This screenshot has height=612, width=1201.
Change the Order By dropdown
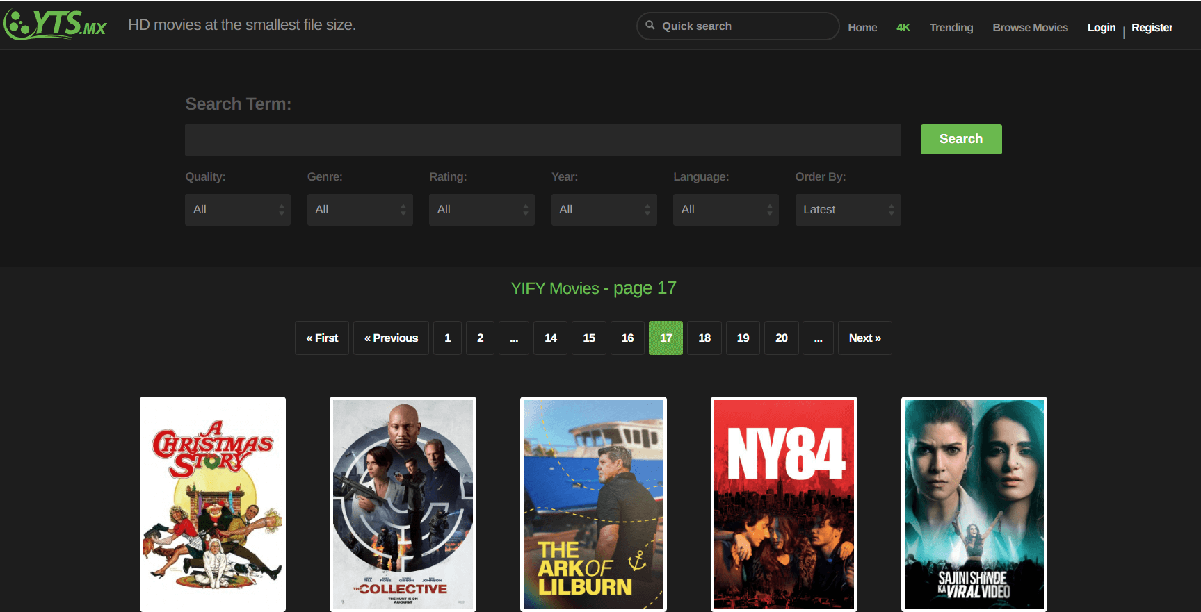pyautogui.click(x=848, y=210)
